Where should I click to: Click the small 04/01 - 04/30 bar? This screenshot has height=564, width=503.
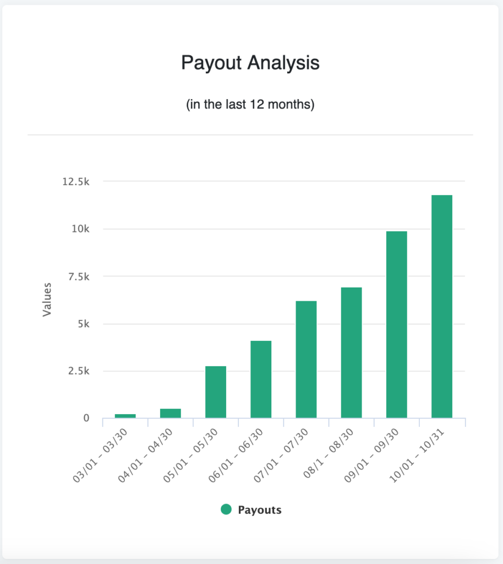[171, 413]
